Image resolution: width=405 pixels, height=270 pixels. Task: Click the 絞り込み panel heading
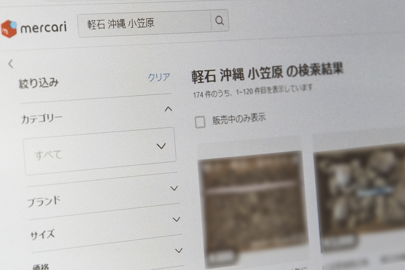point(39,83)
